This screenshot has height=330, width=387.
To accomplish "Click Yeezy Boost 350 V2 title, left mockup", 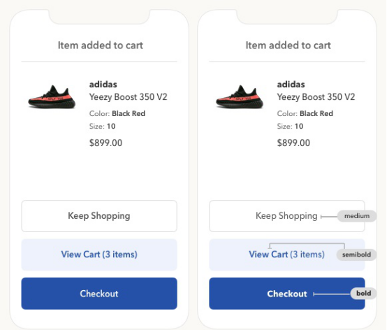I will [x=128, y=97].
